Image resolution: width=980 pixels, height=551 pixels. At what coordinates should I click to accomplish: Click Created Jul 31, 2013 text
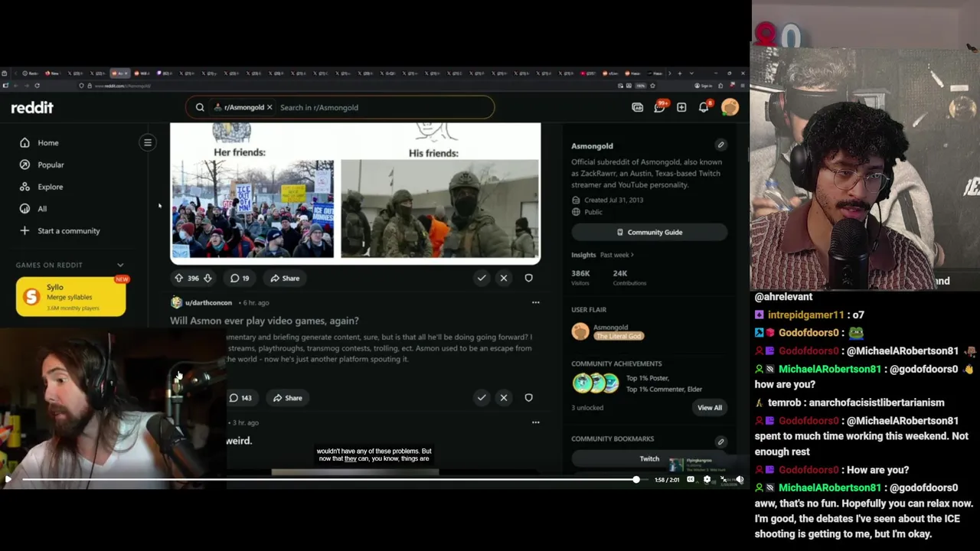click(x=613, y=200)
